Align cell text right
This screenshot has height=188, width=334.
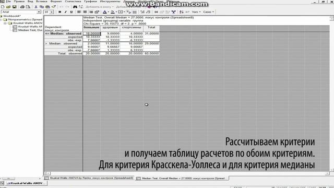(x=91, y=12)
